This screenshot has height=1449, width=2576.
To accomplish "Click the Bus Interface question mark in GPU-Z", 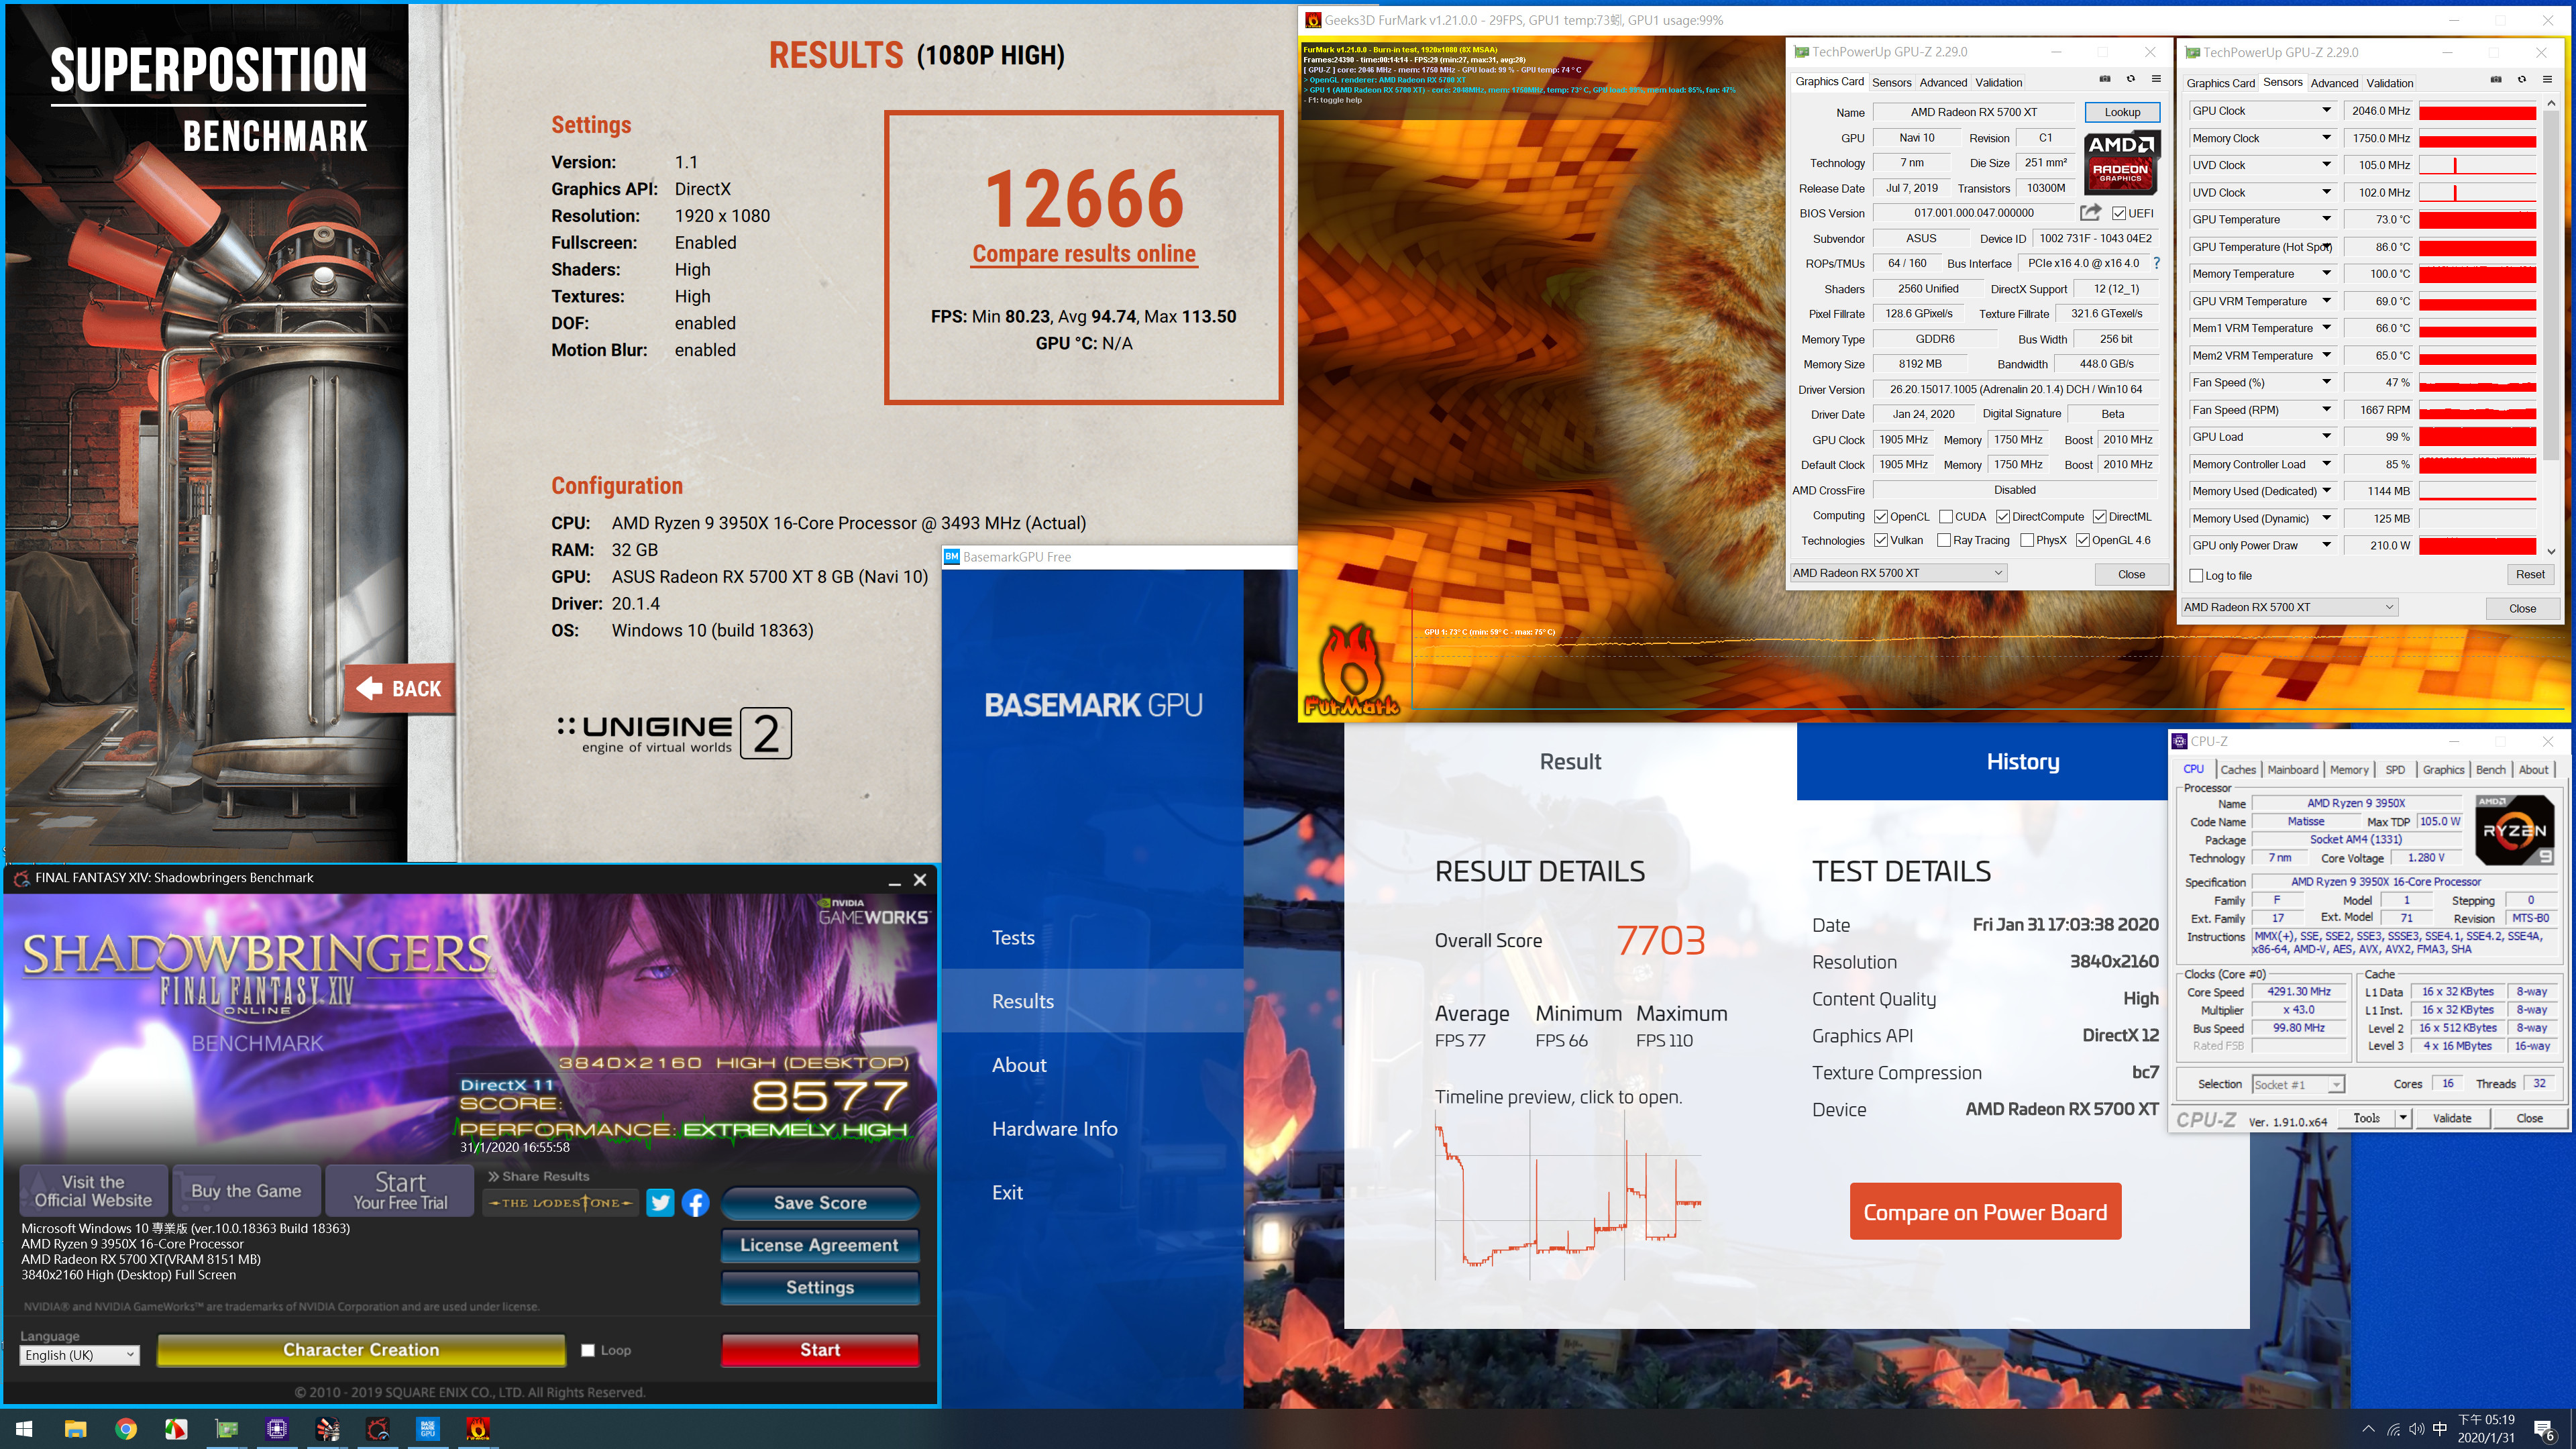I will tap(2157, 263).
